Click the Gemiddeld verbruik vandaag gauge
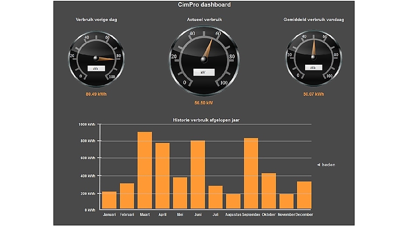Image resolution: width=408 pixels, height=227 pixels. 313,58
